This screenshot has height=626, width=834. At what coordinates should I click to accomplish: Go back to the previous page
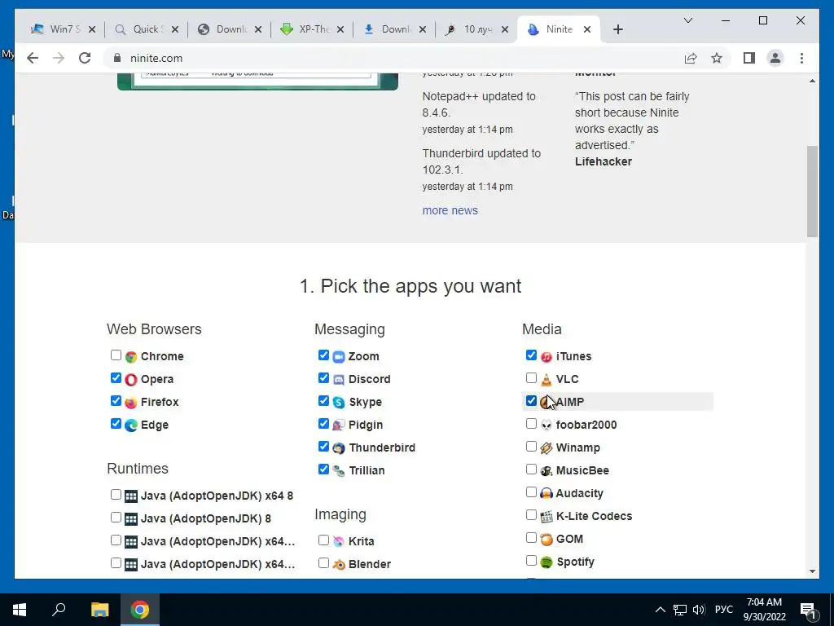pyautogui.click(x=33, y=58)
